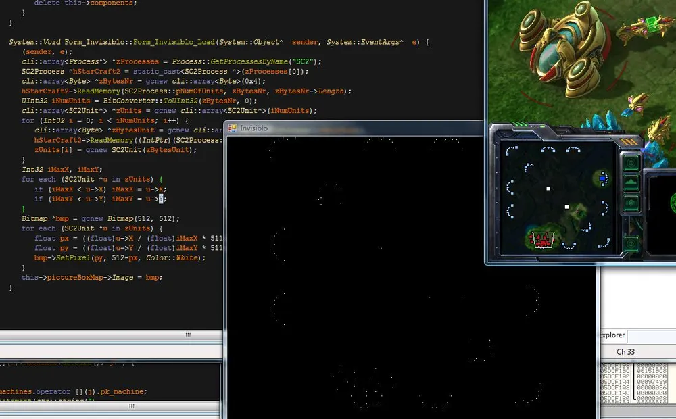
Task: Click the memory value '001519C8'
Action: 652,371
